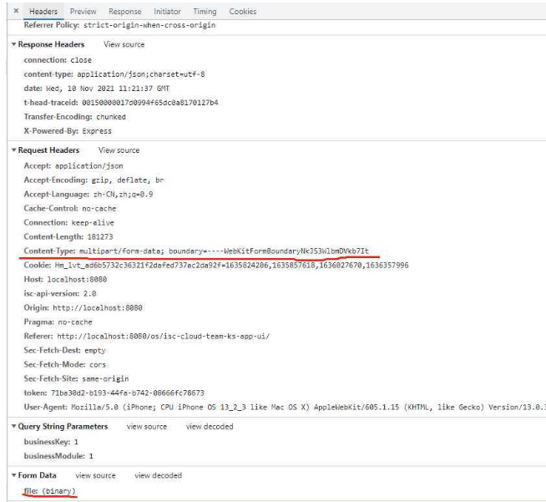The image size is (546, 502).
Task: Switch to the Headers tab
Action: click(43, 12)
